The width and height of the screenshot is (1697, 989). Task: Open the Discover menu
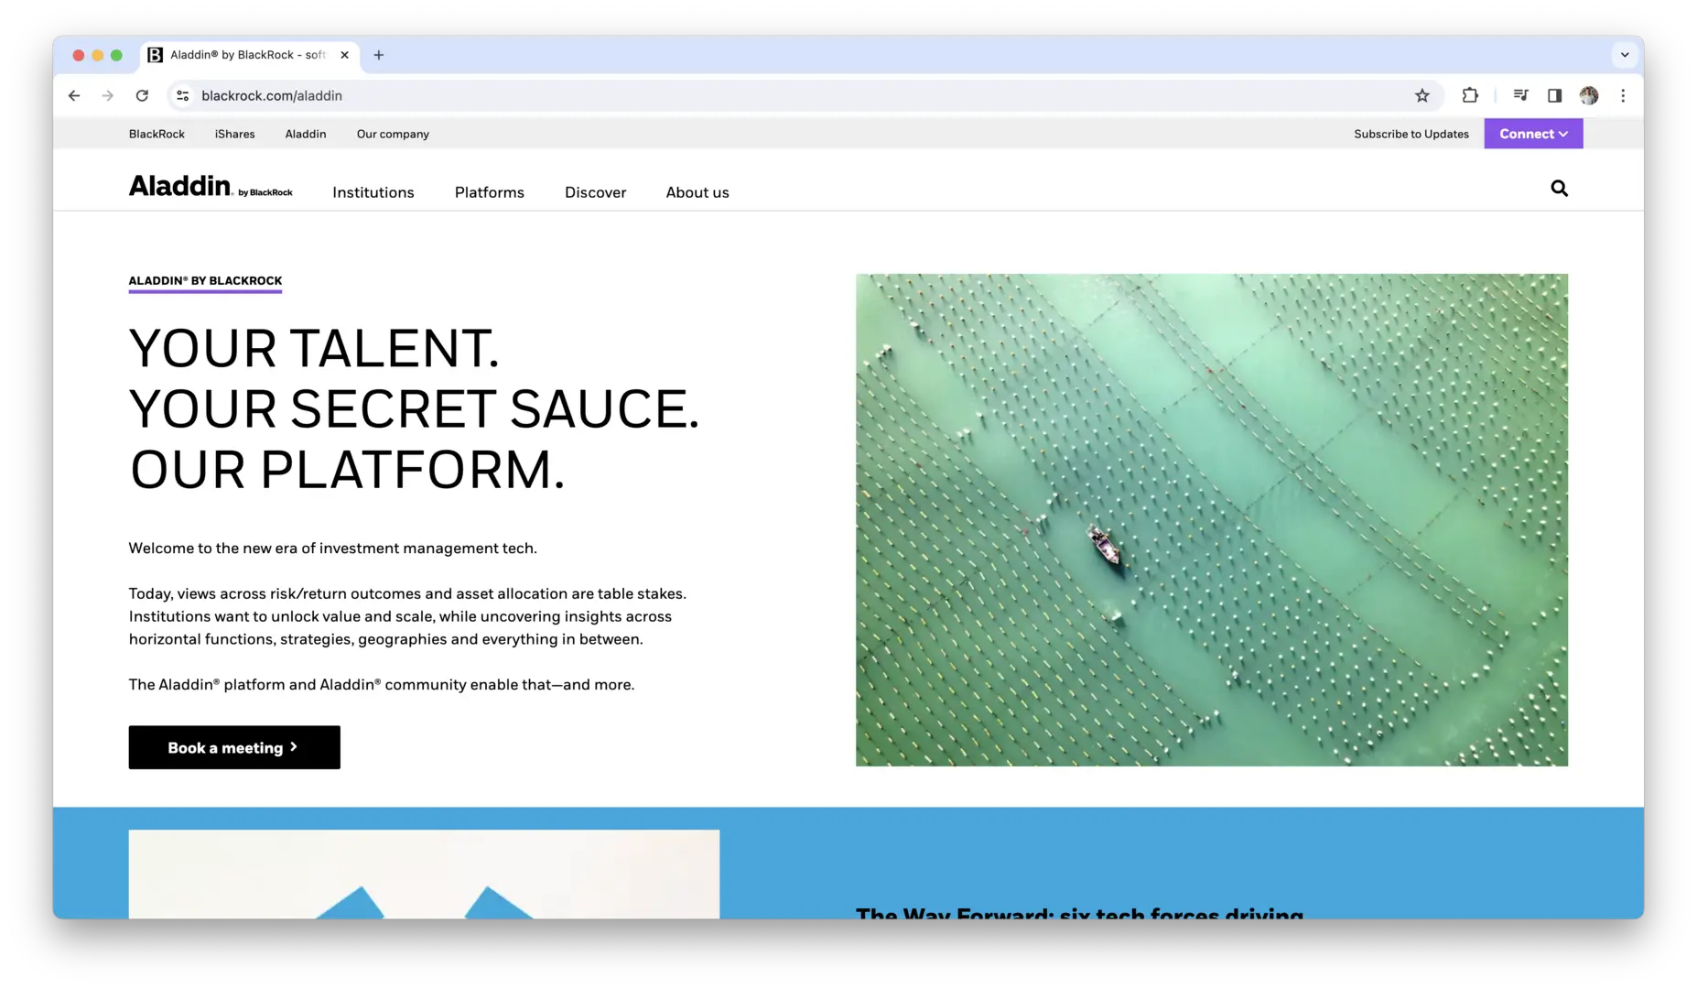pyautogui.click(x=595, y=192)
